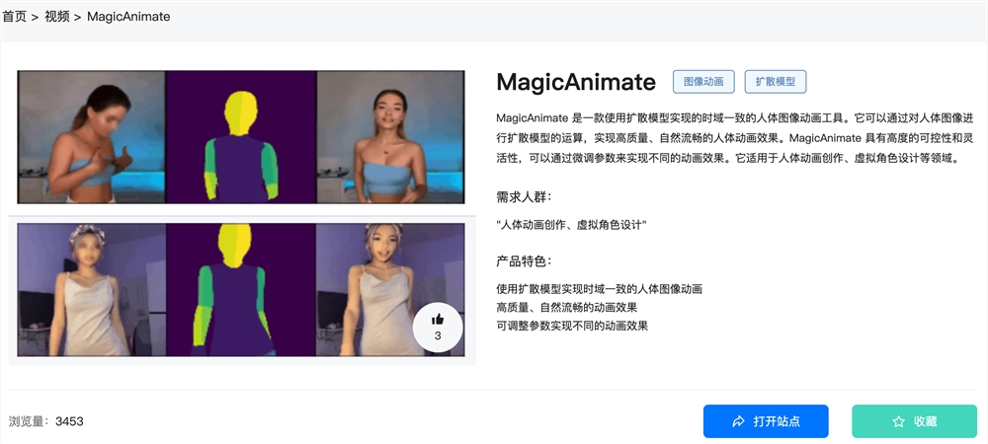Click the top-right generated woman frame

[x=390, y=137]
